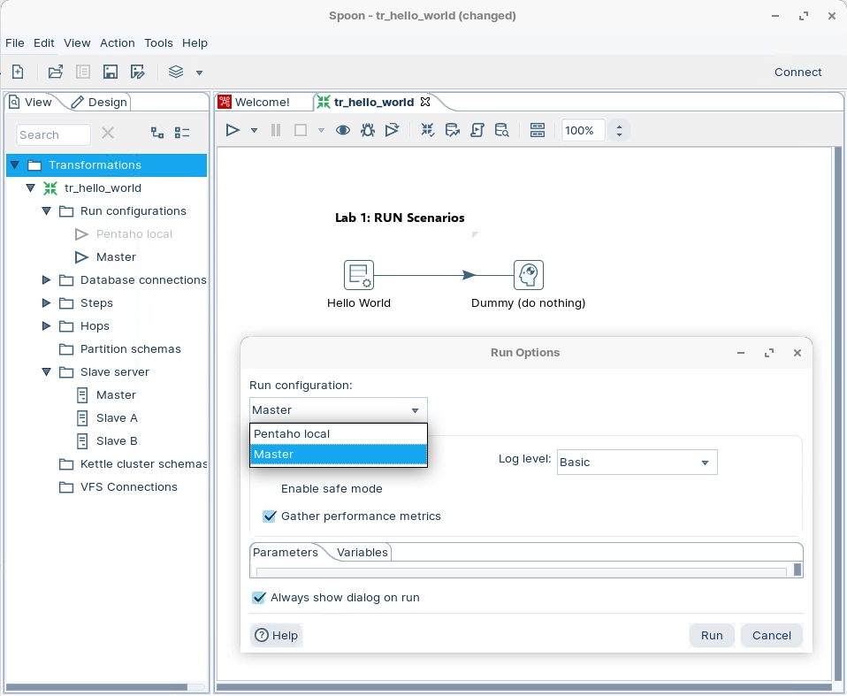Toggle Always show dialog on run
The image size is (847, 696).
(259, 598)
